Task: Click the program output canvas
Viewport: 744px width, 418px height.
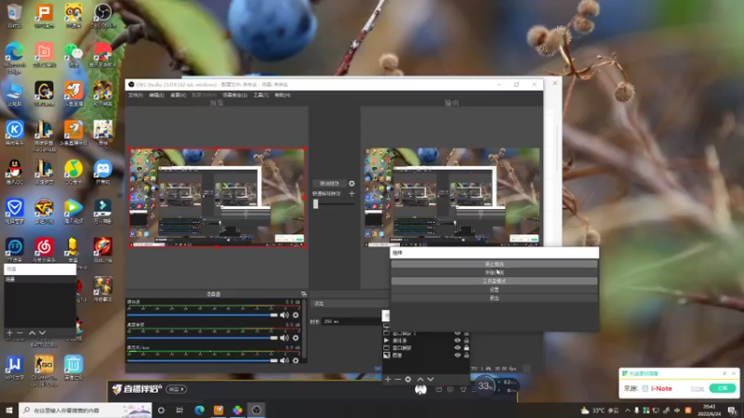Action: tap(452, 197)
